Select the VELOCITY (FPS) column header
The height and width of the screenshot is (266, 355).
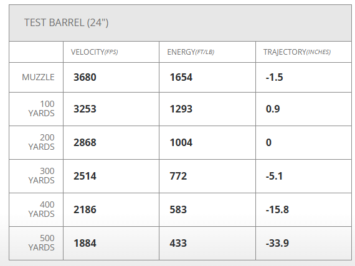tap(95, 52)
